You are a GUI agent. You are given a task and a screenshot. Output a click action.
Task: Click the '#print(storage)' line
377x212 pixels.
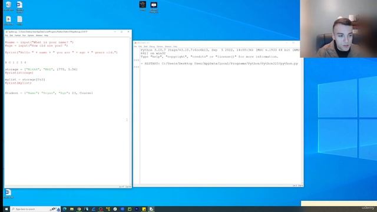[x=19, y=72]
